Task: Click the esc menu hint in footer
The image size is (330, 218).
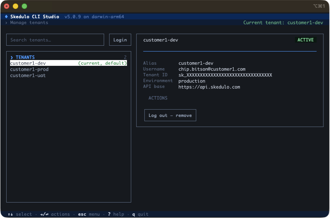Action: (89, 214)
